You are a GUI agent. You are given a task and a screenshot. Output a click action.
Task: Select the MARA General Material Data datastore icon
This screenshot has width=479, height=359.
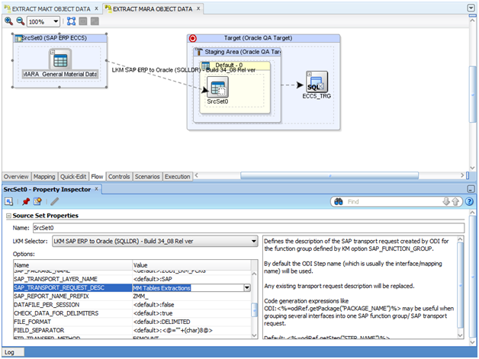pyautogui.click(x=60, y=59)
